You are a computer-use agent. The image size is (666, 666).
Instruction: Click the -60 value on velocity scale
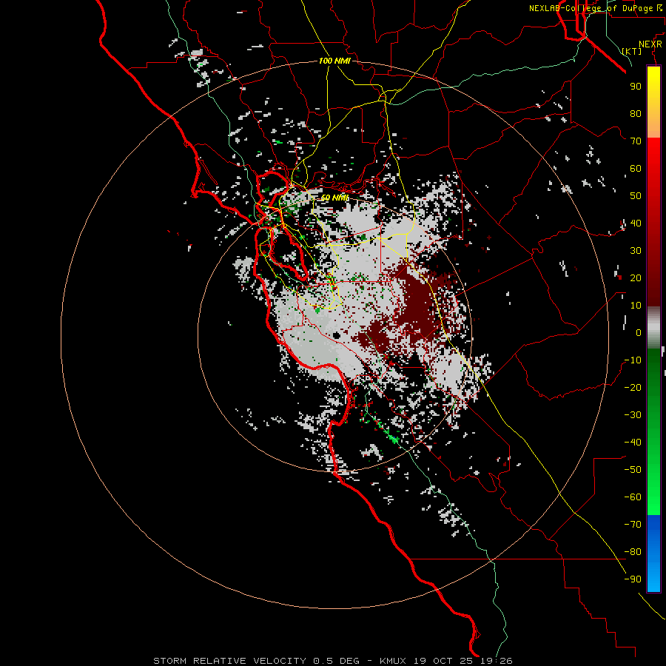click(633, 497)
